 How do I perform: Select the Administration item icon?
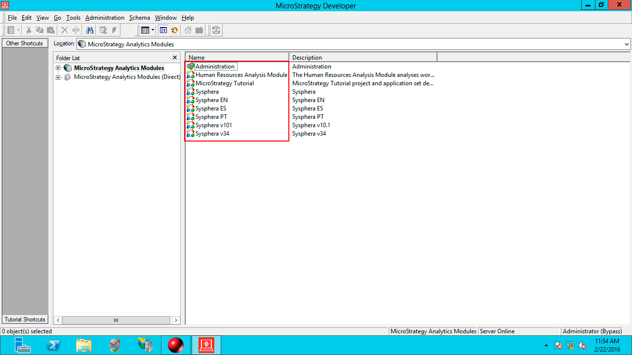click(191, 67)
